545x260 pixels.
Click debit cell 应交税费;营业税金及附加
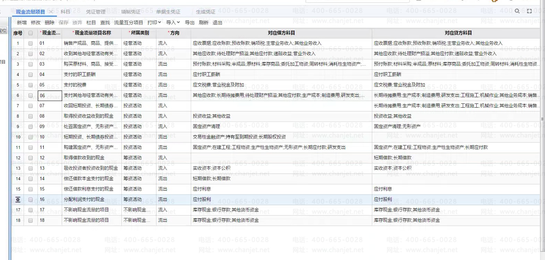pyautogui.click(x=281, y=85)
